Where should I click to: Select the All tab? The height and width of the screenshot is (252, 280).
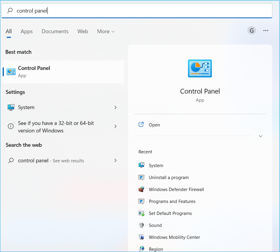tap(9, 31)
